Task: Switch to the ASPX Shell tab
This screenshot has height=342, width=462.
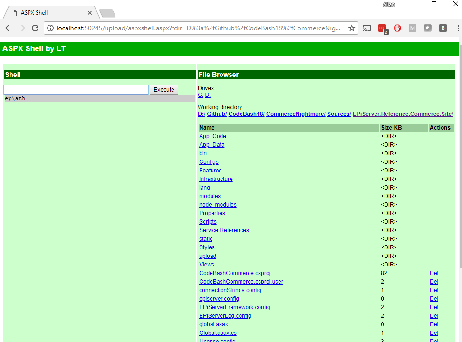Action: (48, 13)
